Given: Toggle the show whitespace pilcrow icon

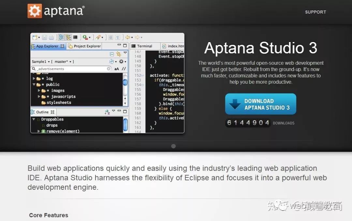Looking at the screenshot, I should coord(118,37).
